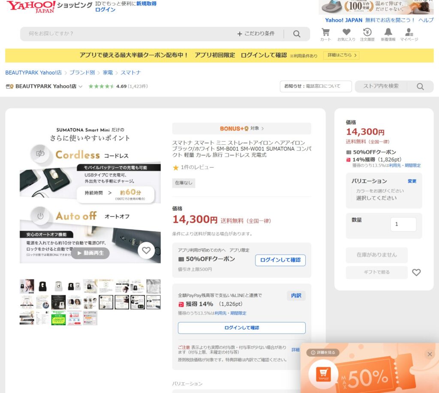Click お知らせ：電話窓口について notice box

316,86
